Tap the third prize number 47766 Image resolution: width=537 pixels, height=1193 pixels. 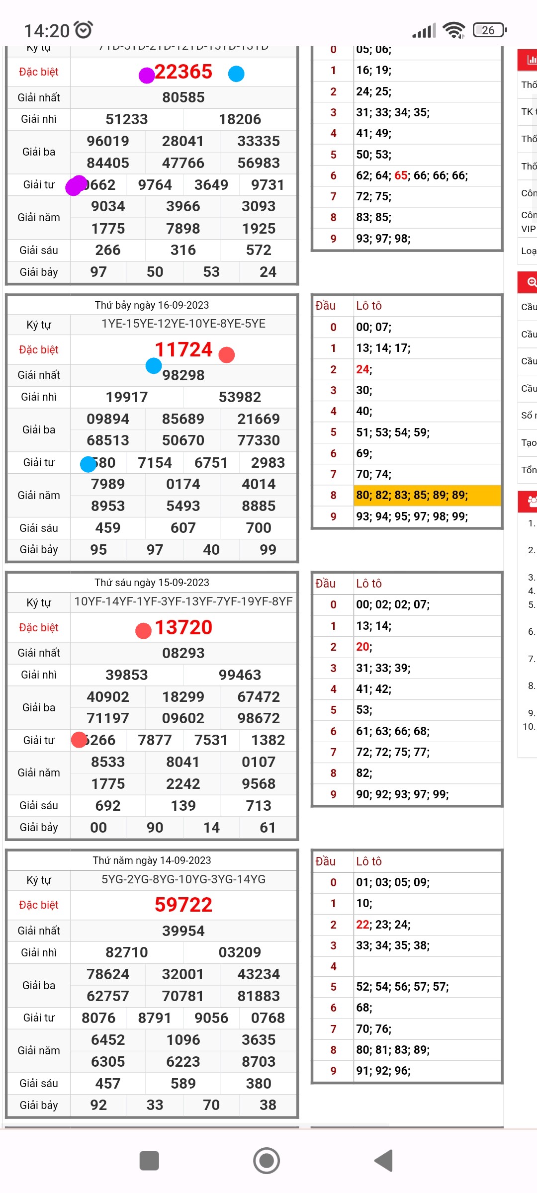[183, 163]
